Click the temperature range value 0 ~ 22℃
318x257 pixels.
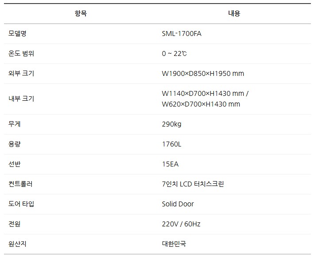pos(175,54)
